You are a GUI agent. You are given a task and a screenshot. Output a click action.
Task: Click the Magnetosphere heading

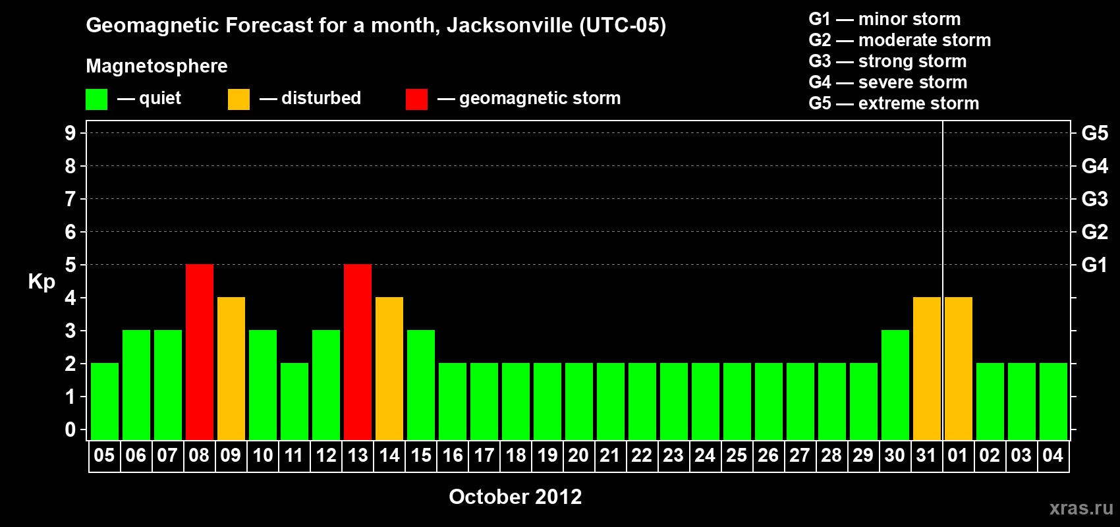click(x=157, y=67)
